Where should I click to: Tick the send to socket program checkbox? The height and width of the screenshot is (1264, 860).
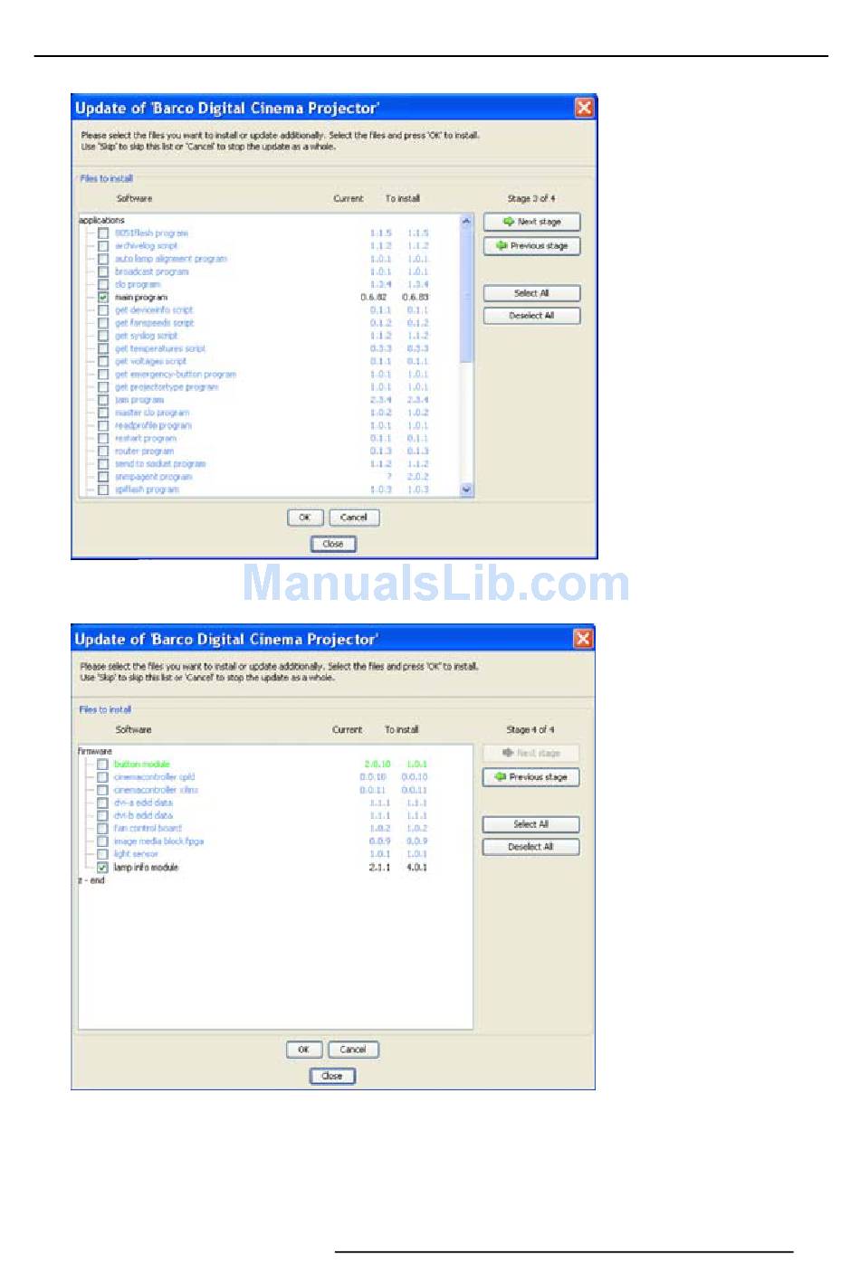pyautogui.click(x=103, y=464)
